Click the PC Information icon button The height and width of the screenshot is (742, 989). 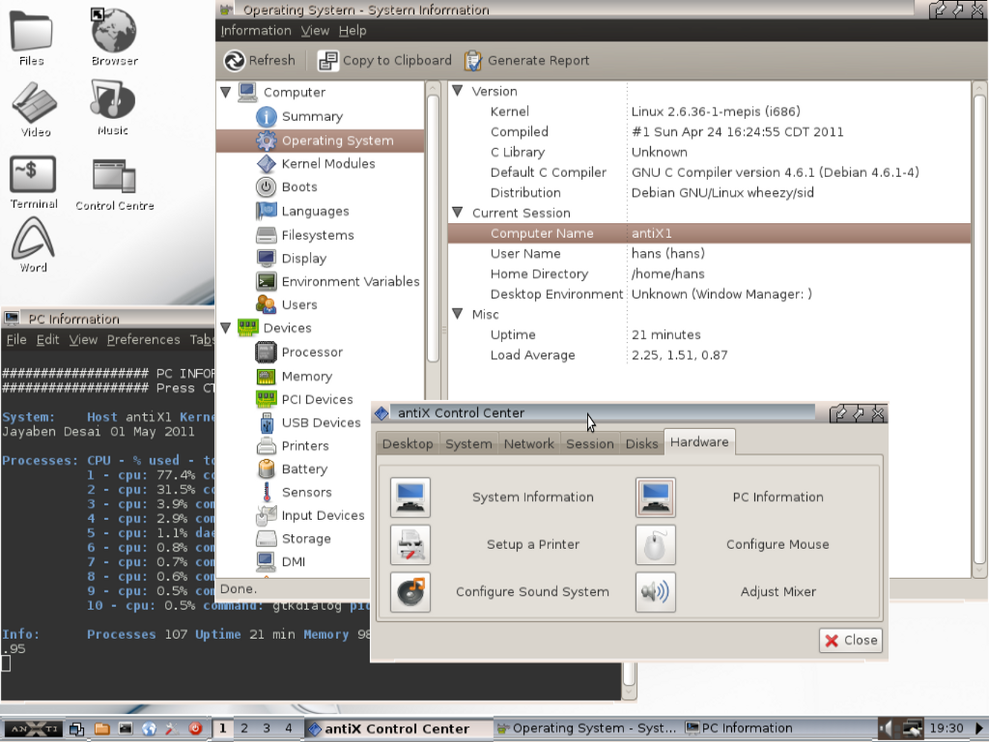(656, 498)
